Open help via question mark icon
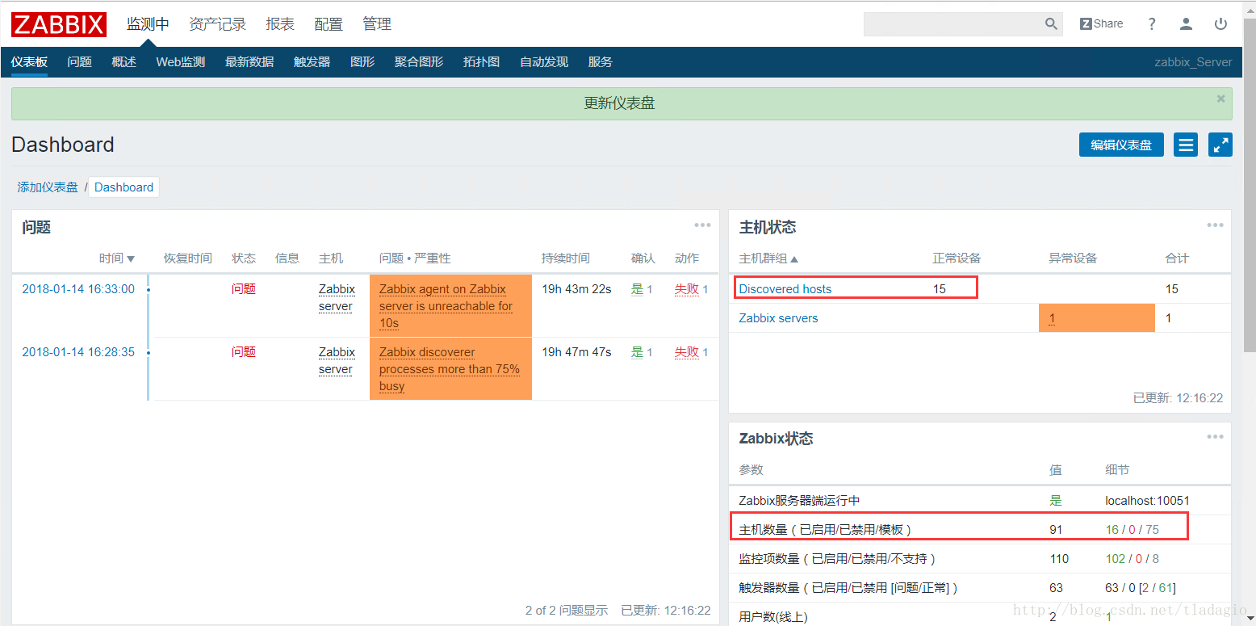 click(x=1152, y=24)
